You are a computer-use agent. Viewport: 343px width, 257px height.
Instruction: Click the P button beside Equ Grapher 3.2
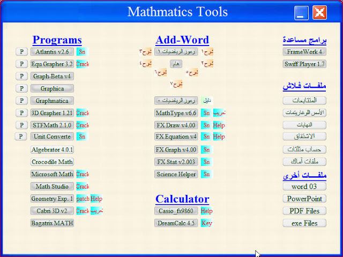(21, 64)
